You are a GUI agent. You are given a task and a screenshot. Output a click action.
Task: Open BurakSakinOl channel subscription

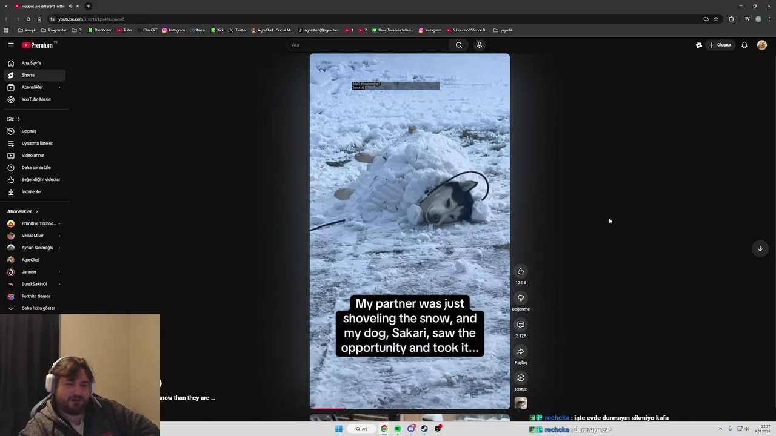point(34,284)
